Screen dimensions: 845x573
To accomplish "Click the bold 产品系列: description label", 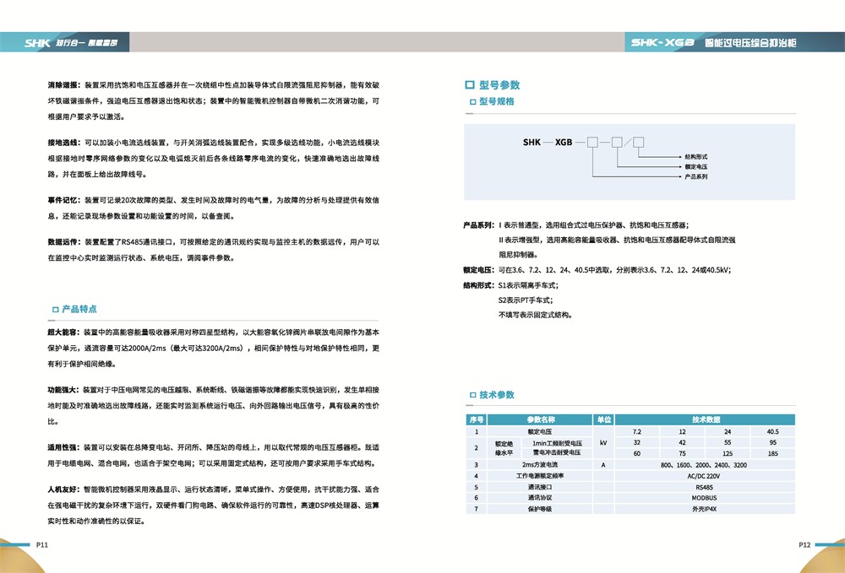I will click(x=478, y=224).
